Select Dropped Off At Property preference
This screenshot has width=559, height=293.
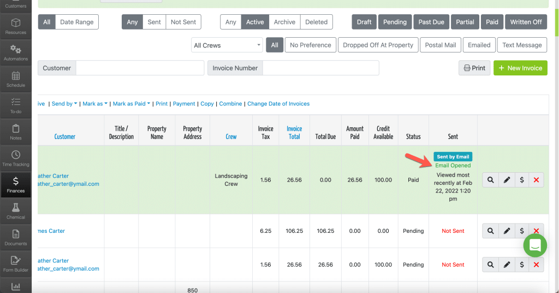tap(378, 45)
